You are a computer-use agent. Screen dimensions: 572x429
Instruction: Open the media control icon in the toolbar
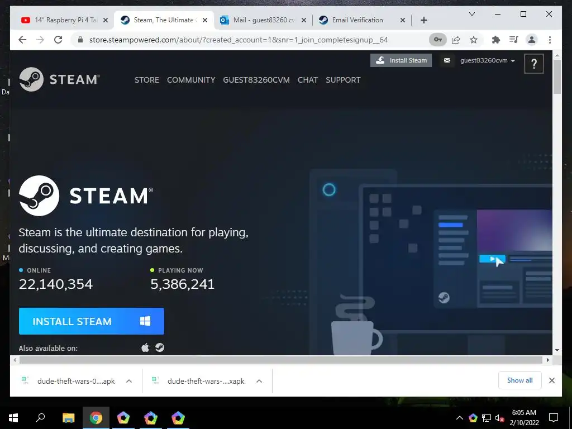[x=514, y=40]
